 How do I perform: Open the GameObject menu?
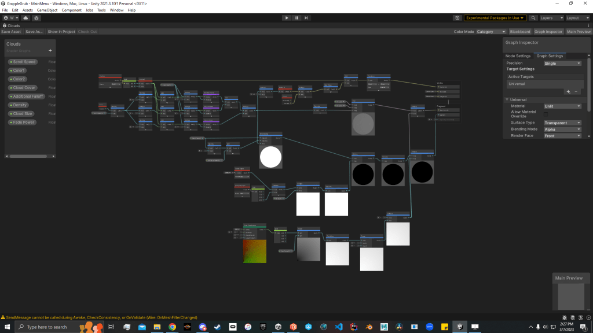click(x=47, y=10)
